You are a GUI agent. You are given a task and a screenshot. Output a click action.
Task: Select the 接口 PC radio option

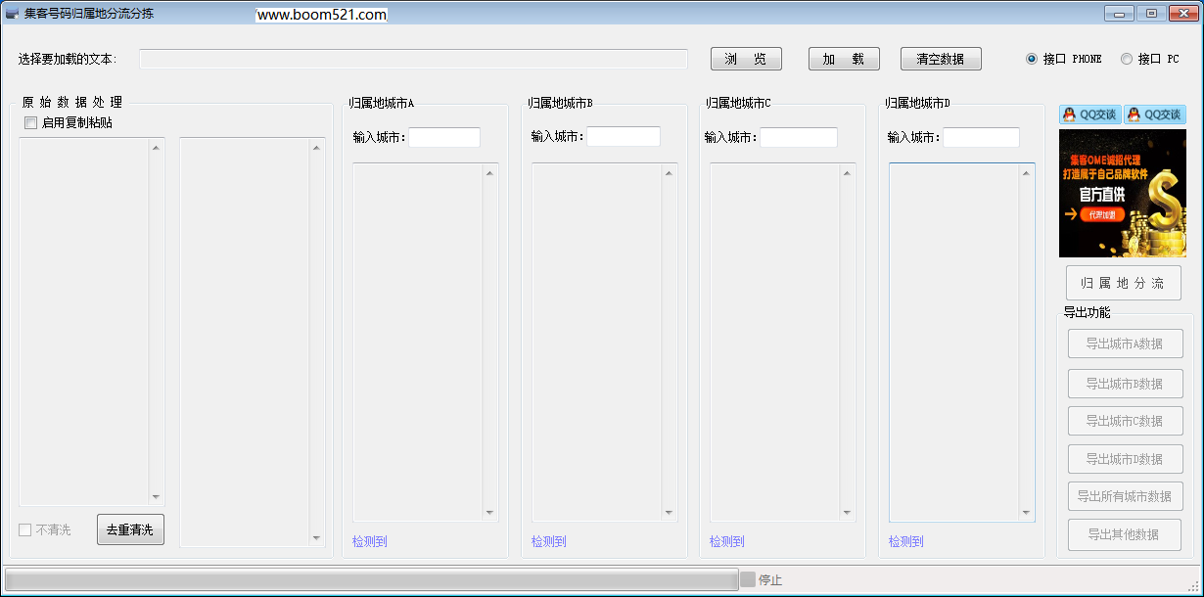click(1149, 59)
